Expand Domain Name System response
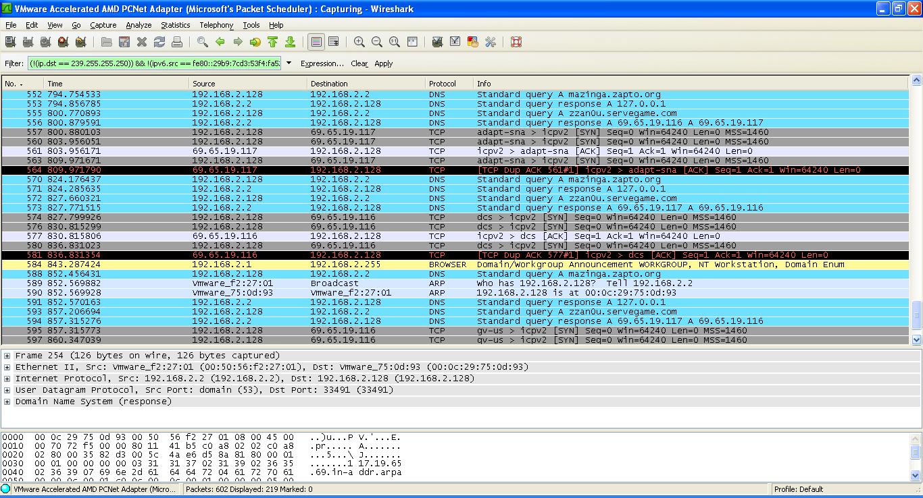Screen dimensions: 923x498 (x=7, y=402)
